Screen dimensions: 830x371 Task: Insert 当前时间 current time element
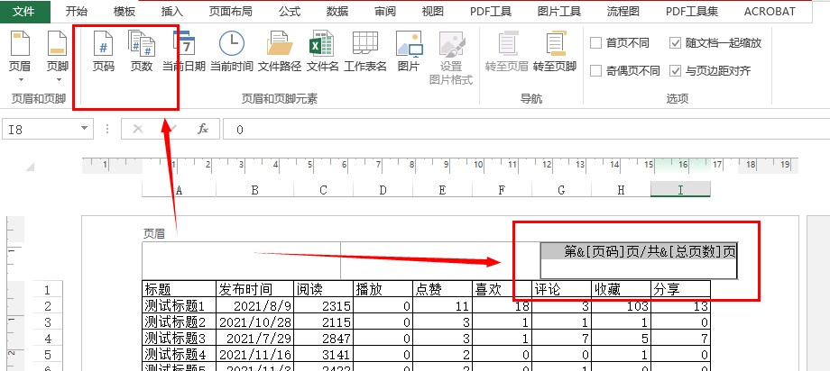point(231,52)
